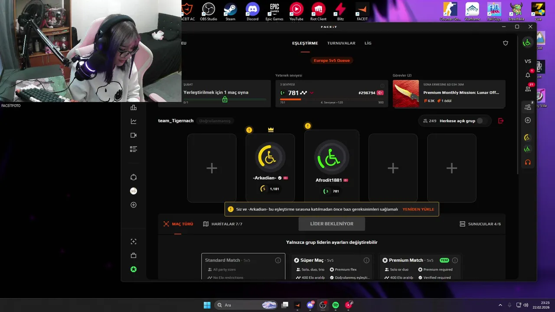Switch to the EŞLEŞTİRME tab
Viewport: 555px width, 312px height.
click(305, 43)
